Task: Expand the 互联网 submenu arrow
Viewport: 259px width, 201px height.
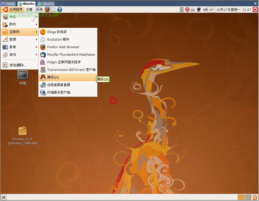Action: [x=36, y=32]
